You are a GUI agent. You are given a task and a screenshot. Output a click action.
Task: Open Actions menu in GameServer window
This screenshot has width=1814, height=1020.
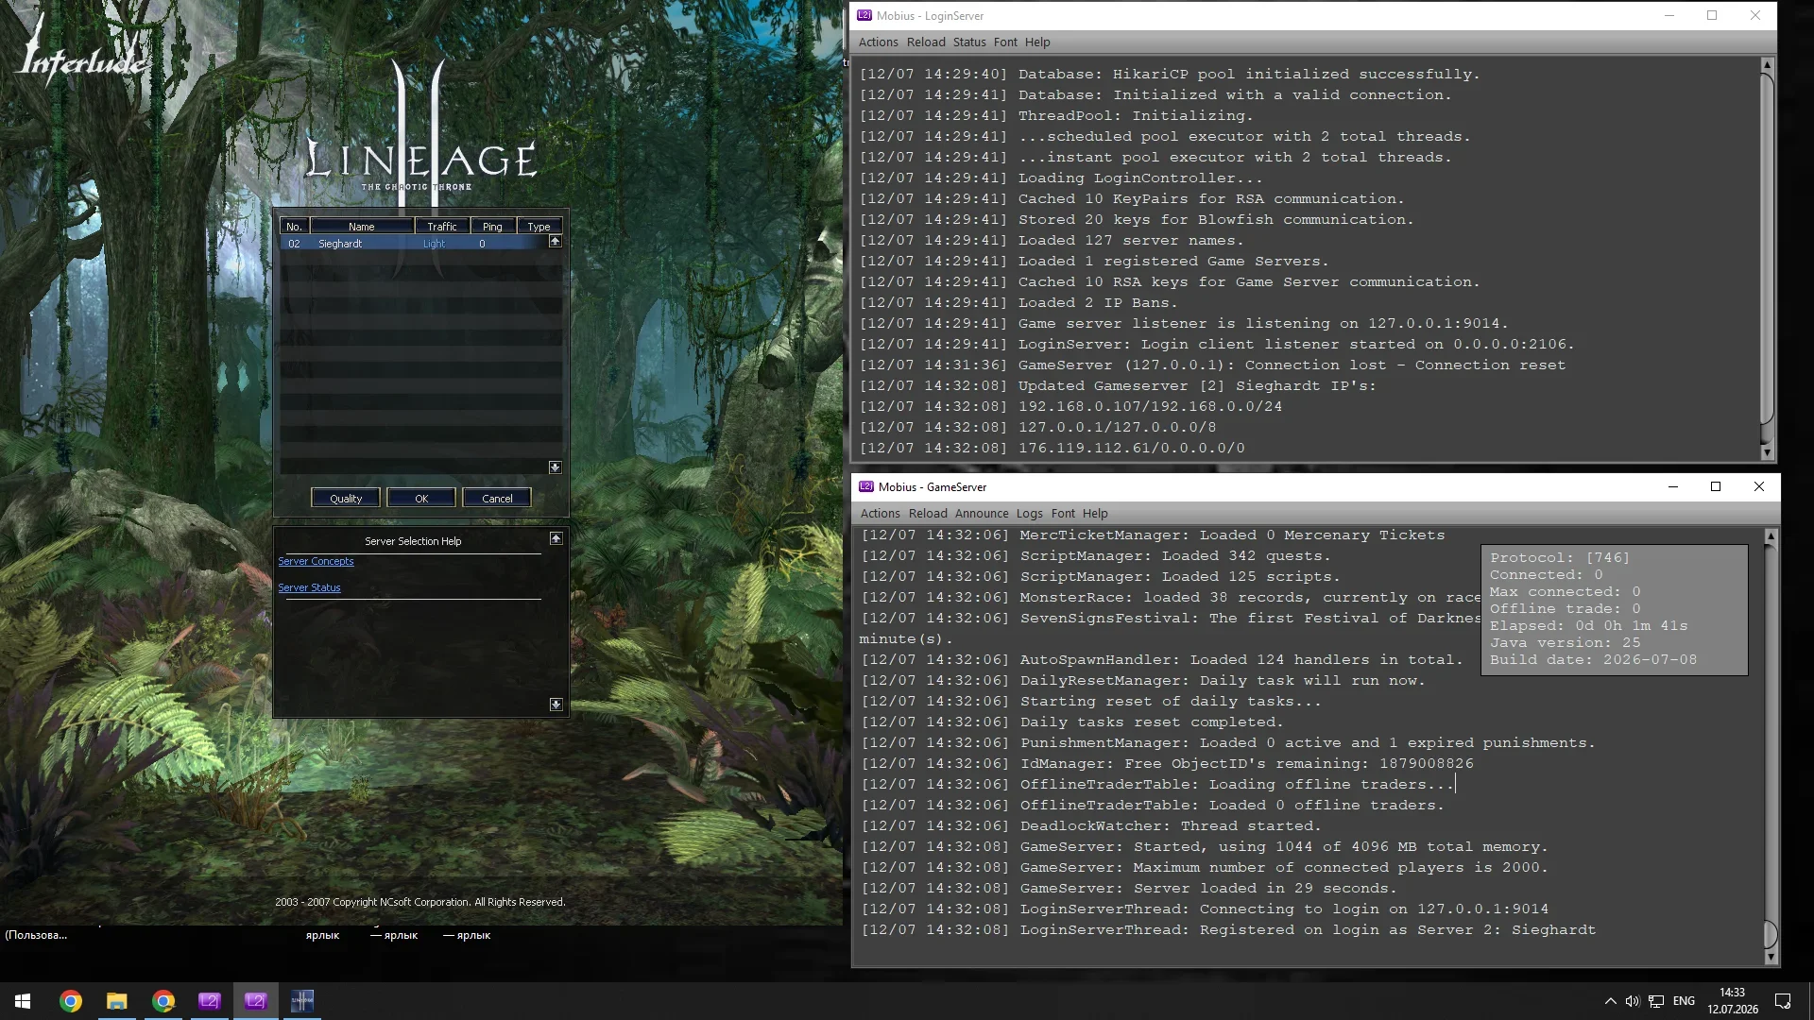point(881,514)
